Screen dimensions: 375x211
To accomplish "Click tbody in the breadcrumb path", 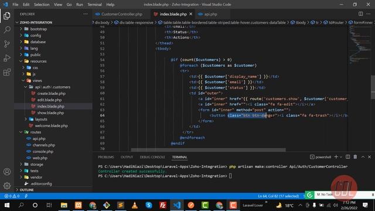I will coord(301,22).
